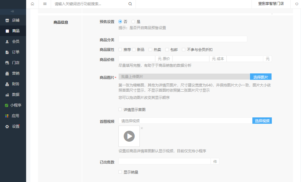Click the 店铺 shop icon in sidebar

pyautogui.click(x=7, y=20)
